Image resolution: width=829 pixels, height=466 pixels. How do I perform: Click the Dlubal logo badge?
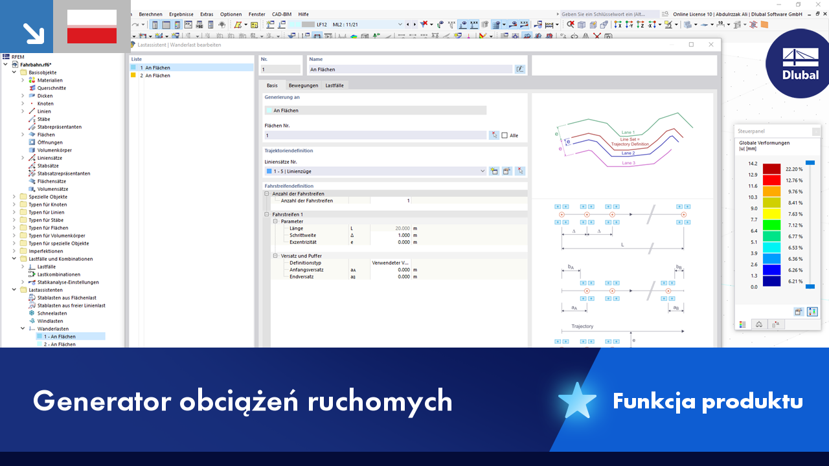click(x=800, y=63)
